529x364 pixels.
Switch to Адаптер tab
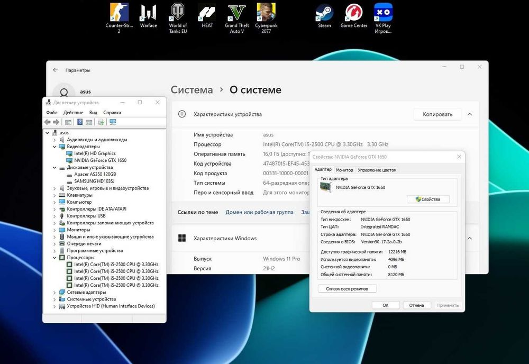[x=323, y=169]
